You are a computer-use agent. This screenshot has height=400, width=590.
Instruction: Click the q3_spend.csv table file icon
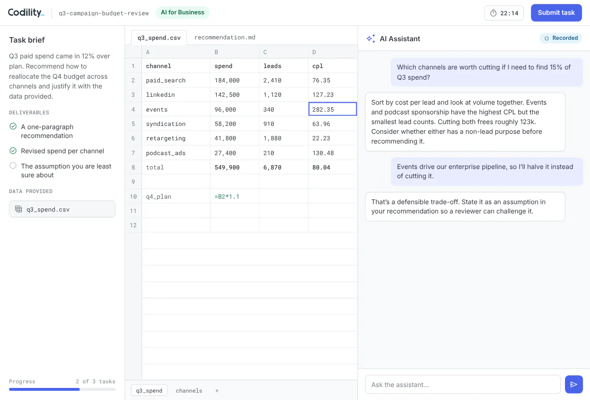tap(19, 209)
